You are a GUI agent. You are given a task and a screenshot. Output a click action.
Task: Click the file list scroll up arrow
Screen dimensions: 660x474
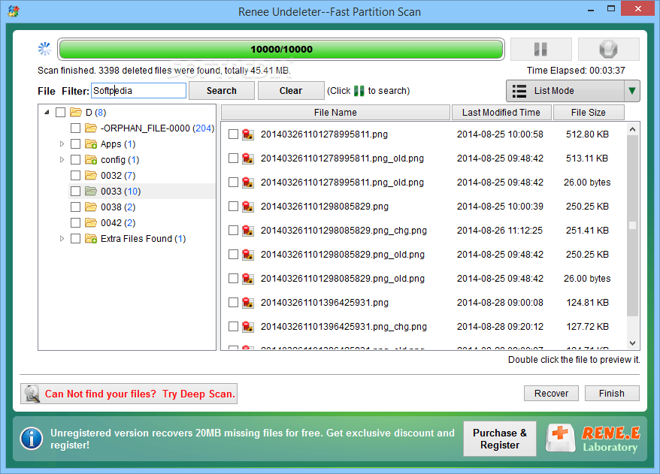click(632, 129)
